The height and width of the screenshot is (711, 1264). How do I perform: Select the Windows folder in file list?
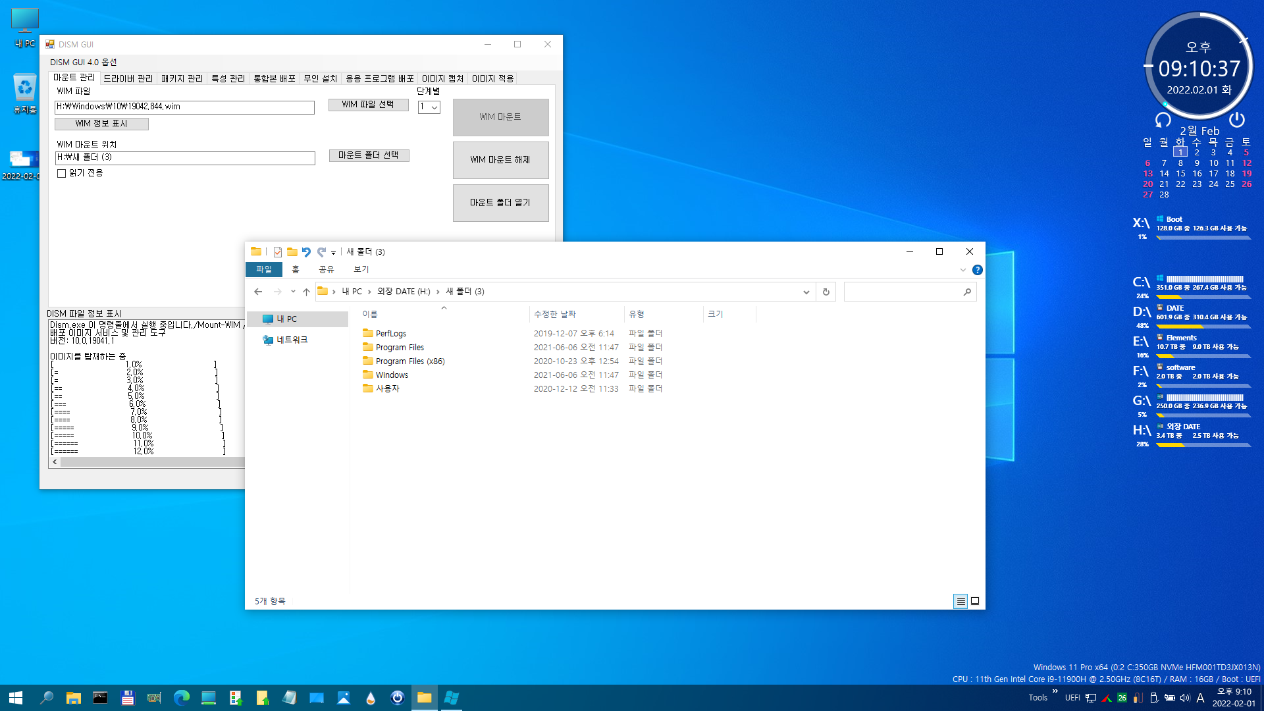[x=392, y=375]
